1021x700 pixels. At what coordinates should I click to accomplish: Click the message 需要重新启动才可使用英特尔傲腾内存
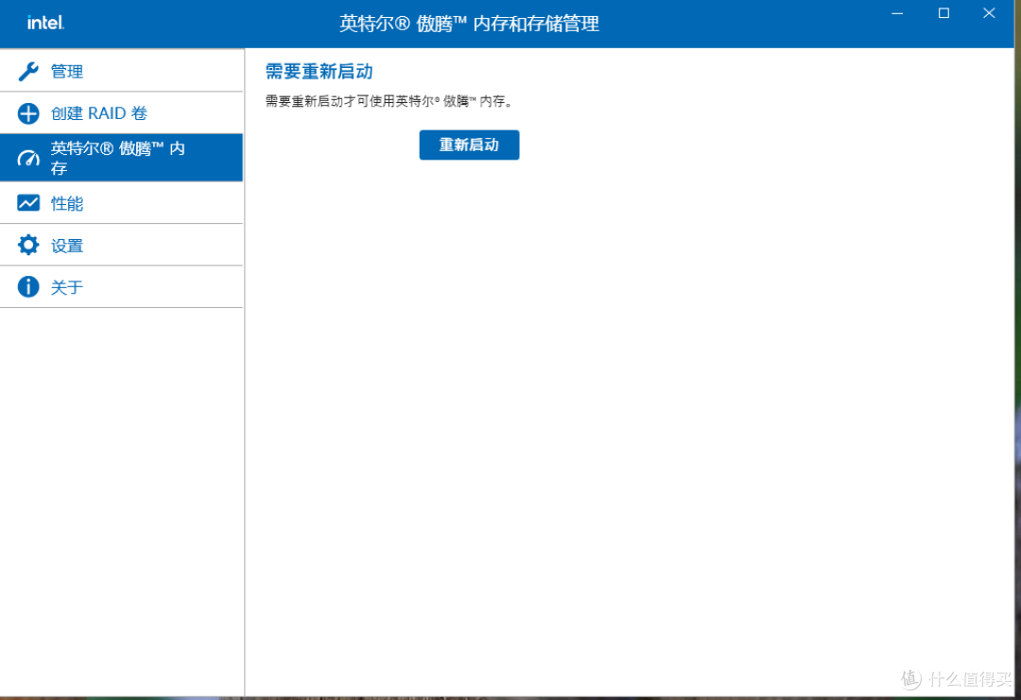point(389,101)
